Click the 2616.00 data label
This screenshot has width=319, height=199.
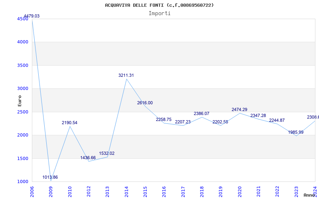click(x=145, y=103)
